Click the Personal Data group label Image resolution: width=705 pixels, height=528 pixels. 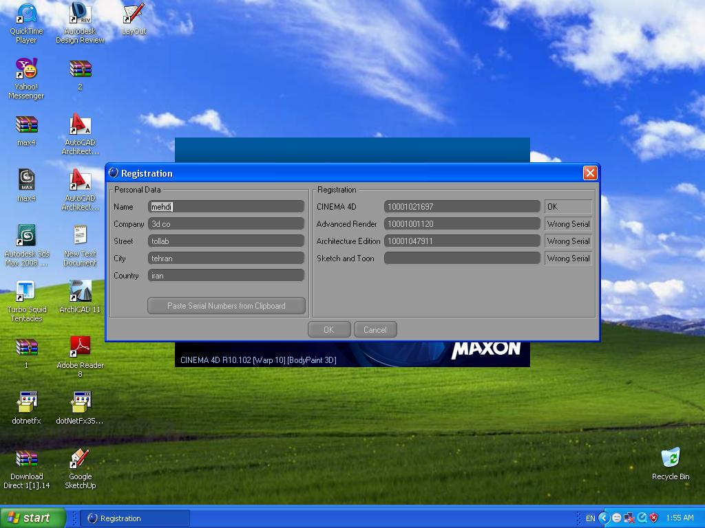(x=137, y=190)
